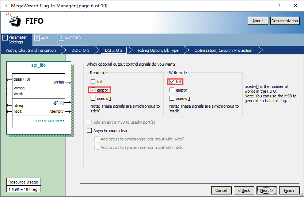Go to Optimization, Circuitry Protection step

(223, 50)
